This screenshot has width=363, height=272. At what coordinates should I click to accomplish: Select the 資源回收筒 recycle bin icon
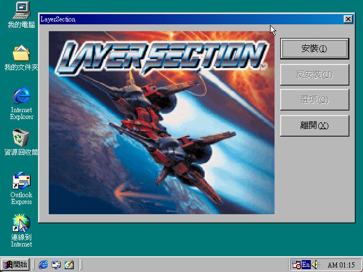22,142
